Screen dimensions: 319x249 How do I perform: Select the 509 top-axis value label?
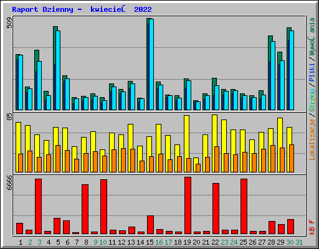(x=9, y=22)
